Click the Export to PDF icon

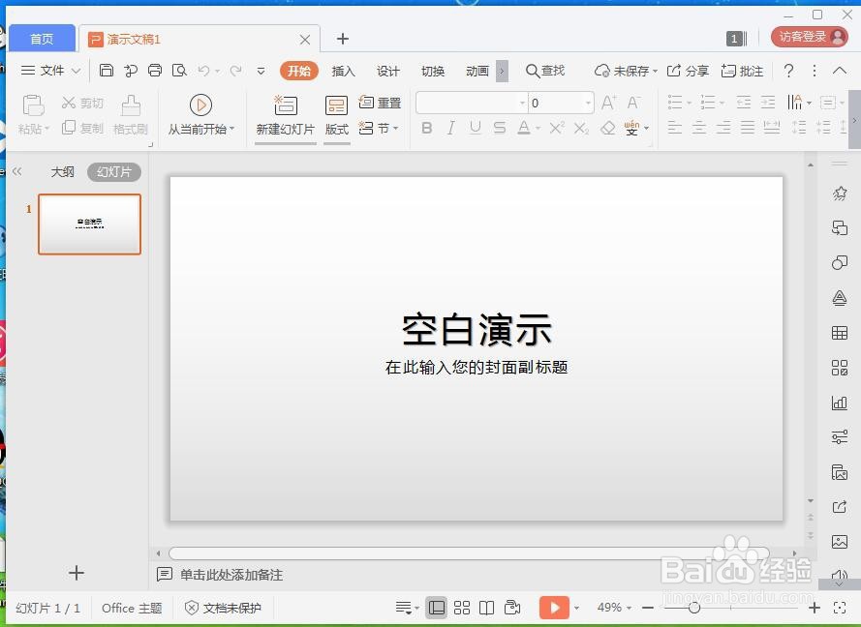click(x=131, y=71)
